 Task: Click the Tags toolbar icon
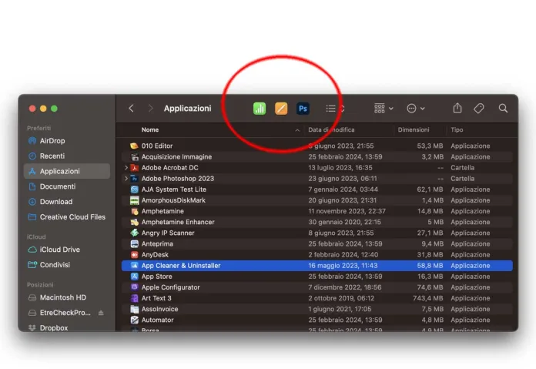(479, 109)
